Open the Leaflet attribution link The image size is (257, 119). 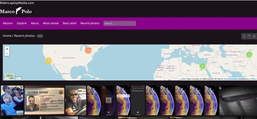[x=183, y=79]
